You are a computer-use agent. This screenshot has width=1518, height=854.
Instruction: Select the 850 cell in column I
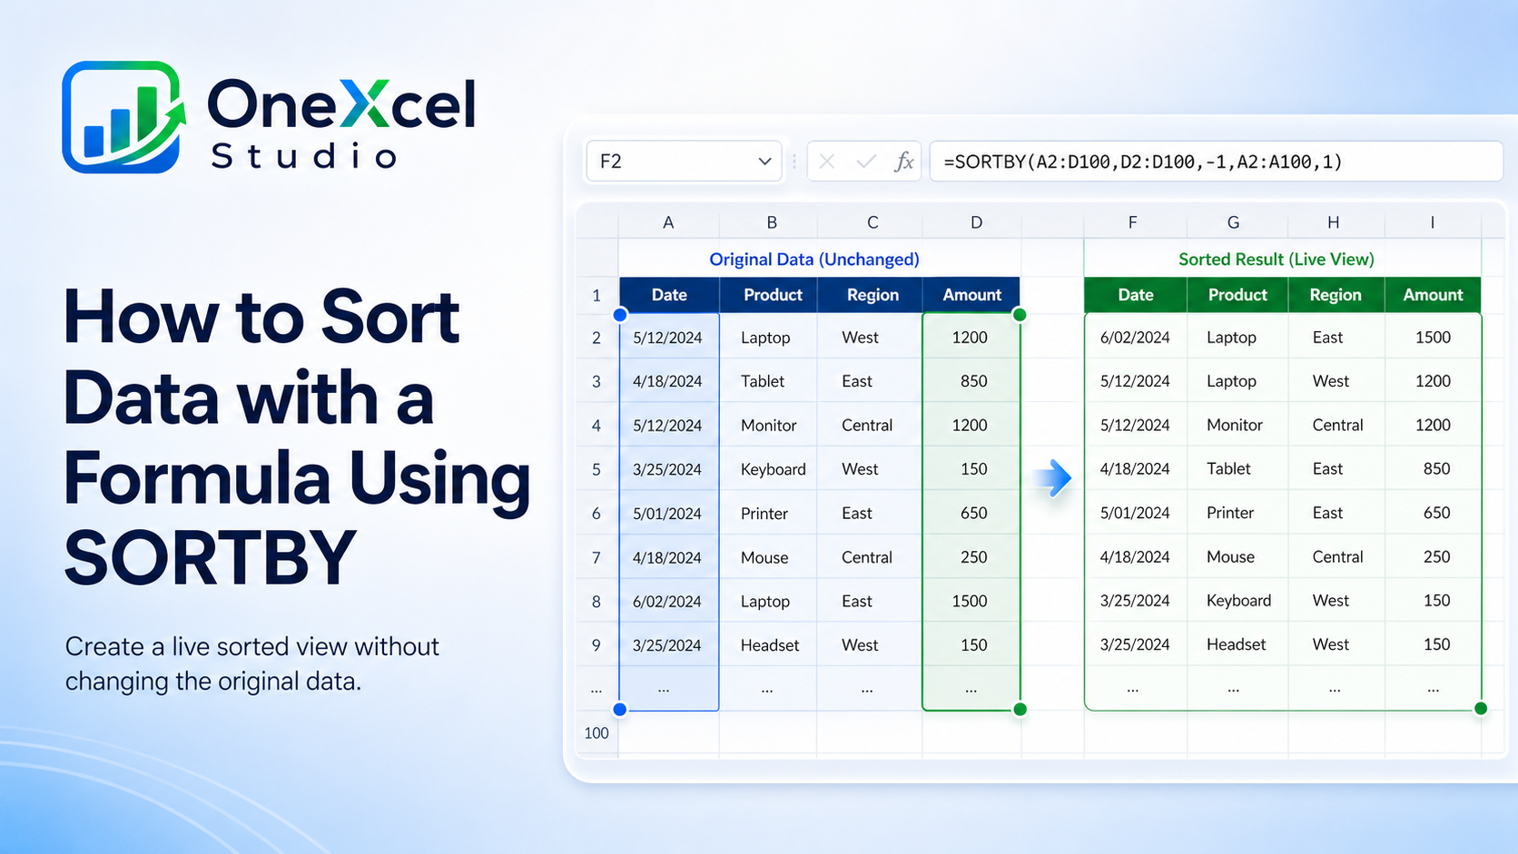(1433, 469)
